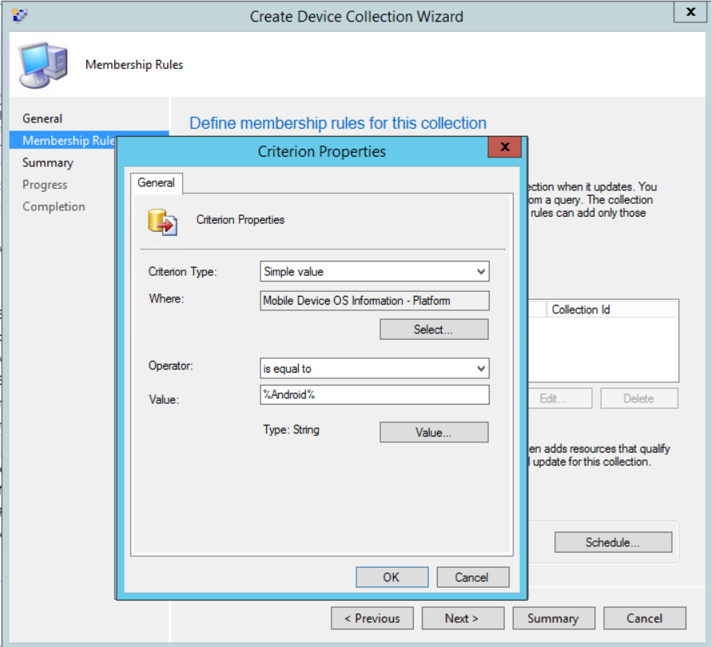Click the Value... button
Screen dimensions: 711x647
pyautogui.click(x=433, y=432)
